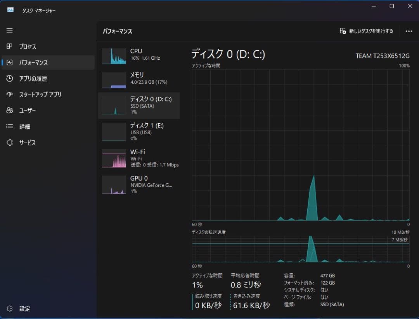Click the プロセス grid icon
419x319 pixels.
10,47
